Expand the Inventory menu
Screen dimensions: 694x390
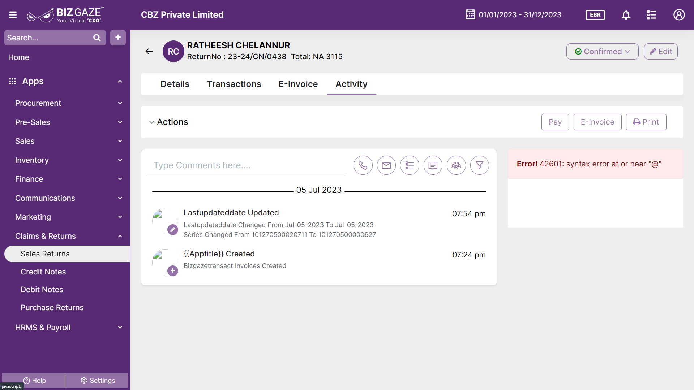pyautogui.click(x=120, y=160)
